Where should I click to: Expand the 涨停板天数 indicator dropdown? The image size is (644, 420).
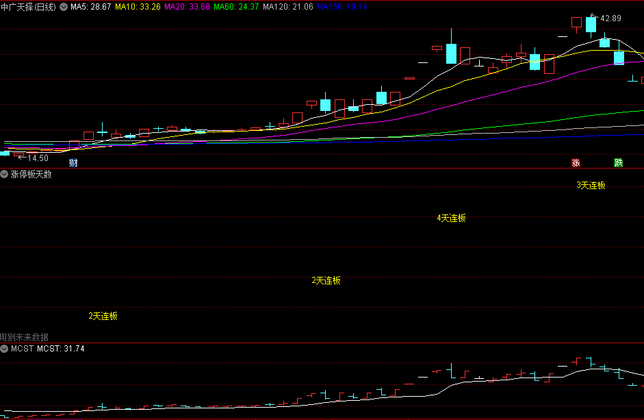4,175
